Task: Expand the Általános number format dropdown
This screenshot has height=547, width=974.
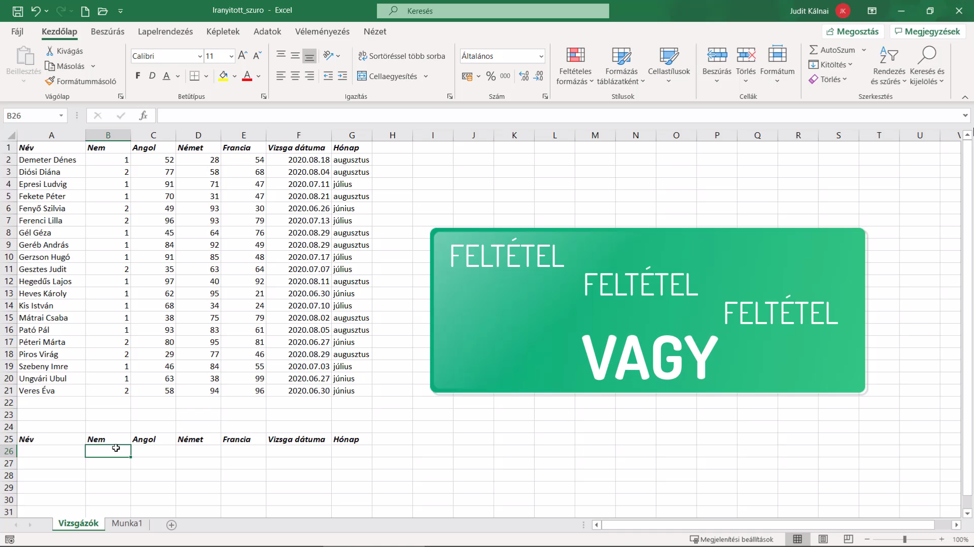Action: (541, 56)
